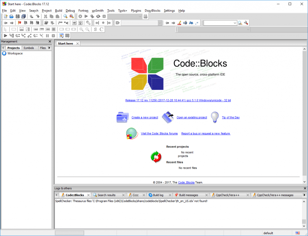
Task: Click the Next bookmark flag icon
Action: pyautogui.click(x=31, y=23)
